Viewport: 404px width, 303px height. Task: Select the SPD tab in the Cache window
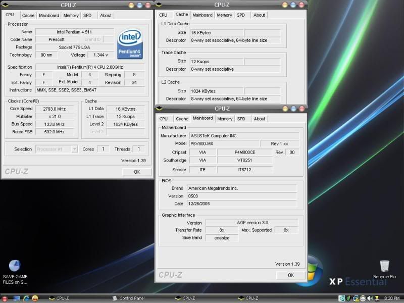[241, 15]
